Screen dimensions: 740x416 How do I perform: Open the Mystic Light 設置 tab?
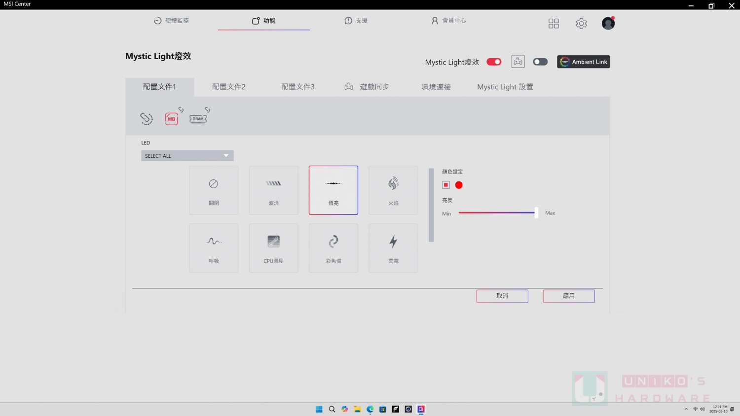[505, 87]
